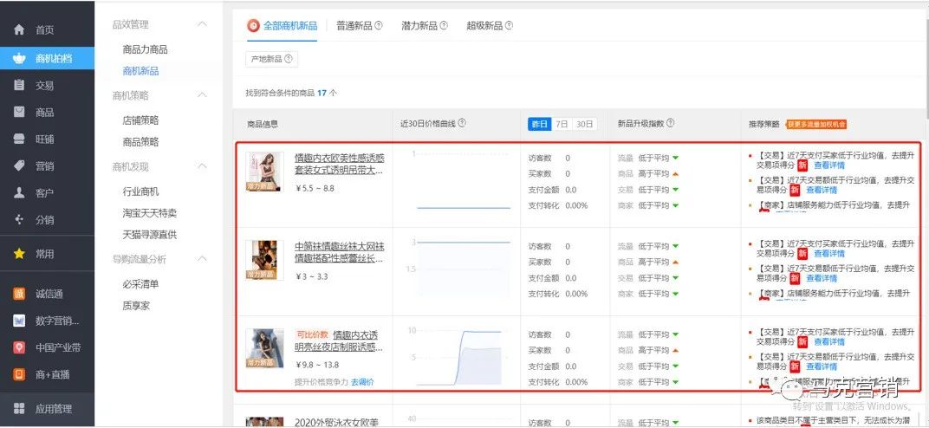The width and height of the screenshot is (929, 428).
Task: Open 淘宝天天特卖 in the submenu
Action: tap(150, 213)
